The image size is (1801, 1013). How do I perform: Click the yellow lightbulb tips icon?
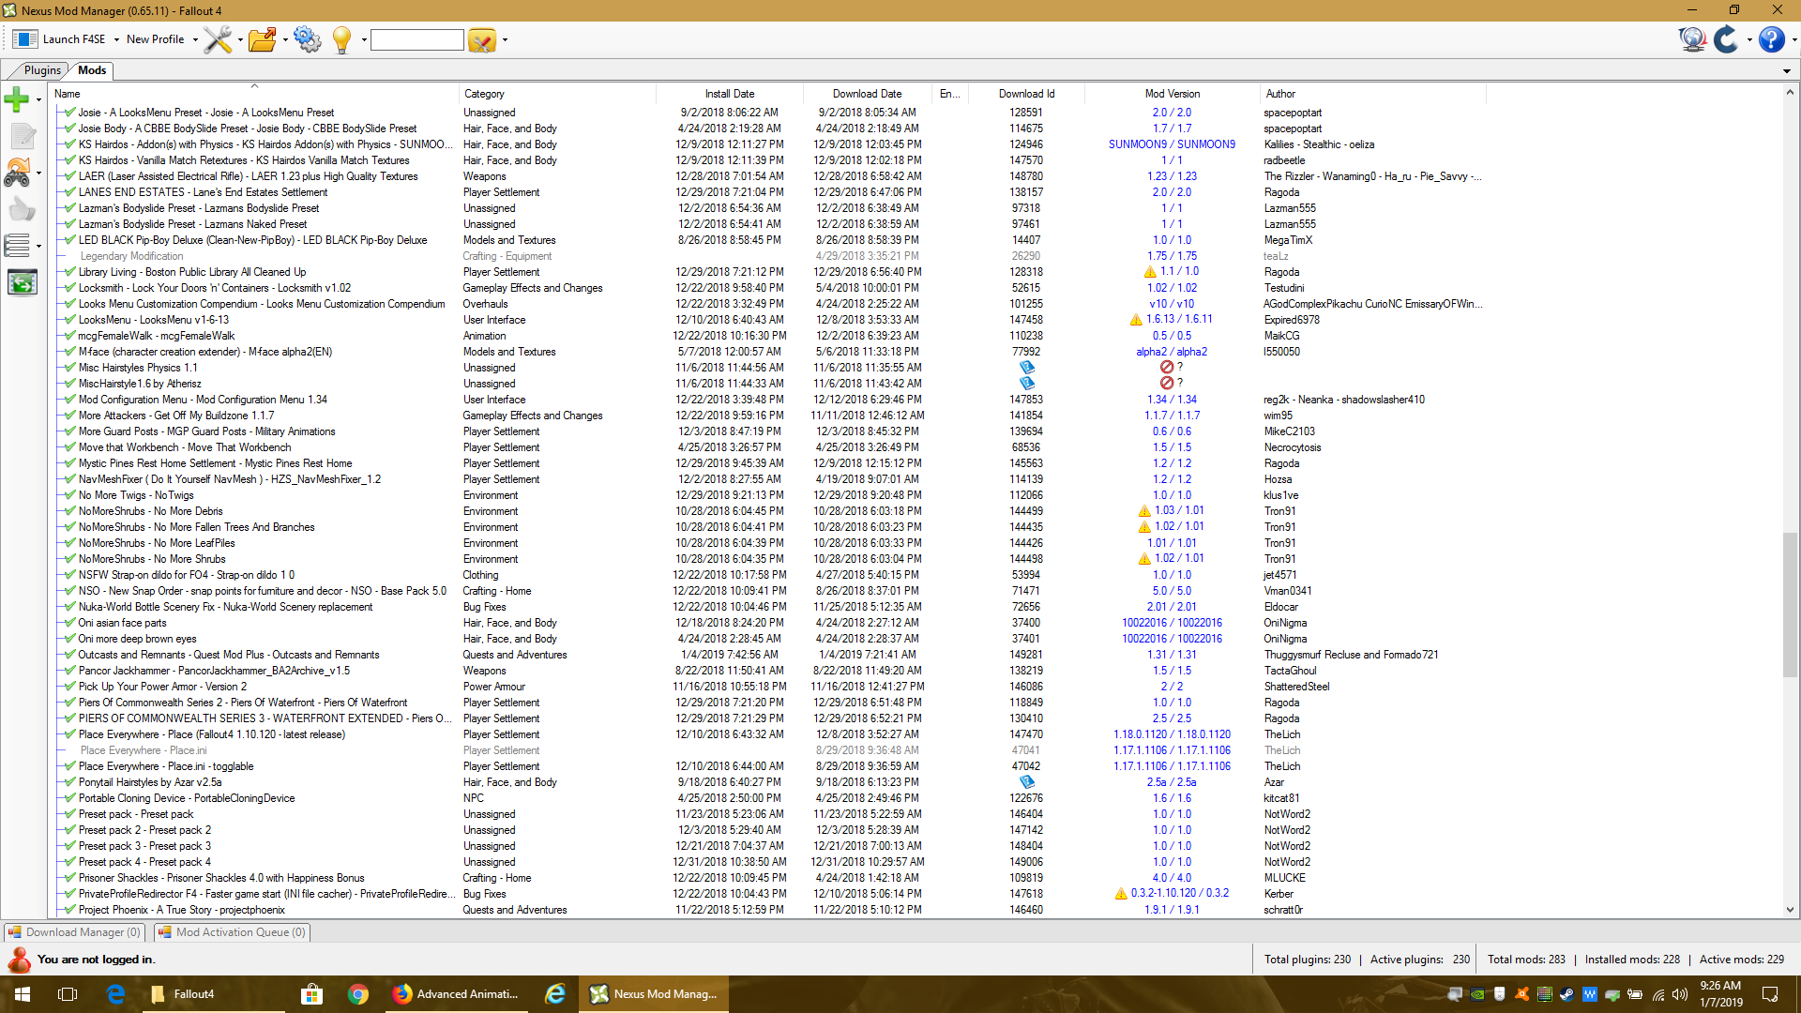pyautogui.click(x=342, y=39)
